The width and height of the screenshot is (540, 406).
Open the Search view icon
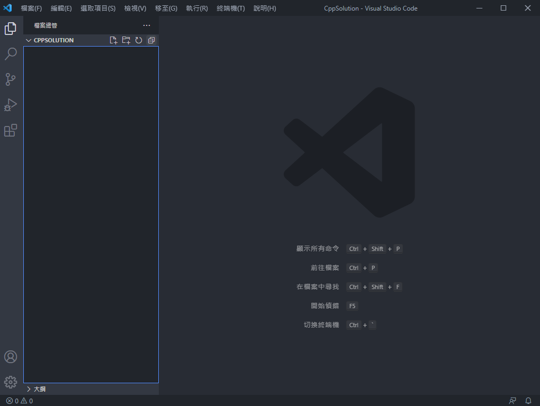point(11,54)
